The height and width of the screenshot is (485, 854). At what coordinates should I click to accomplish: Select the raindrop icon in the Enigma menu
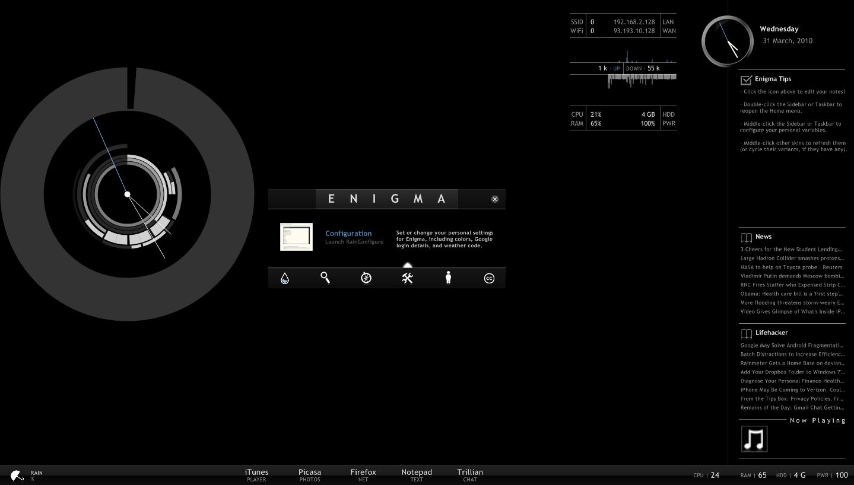[285, 277]
